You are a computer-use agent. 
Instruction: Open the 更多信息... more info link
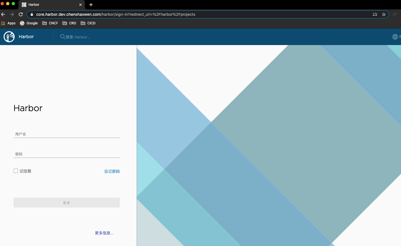(104, 233)
